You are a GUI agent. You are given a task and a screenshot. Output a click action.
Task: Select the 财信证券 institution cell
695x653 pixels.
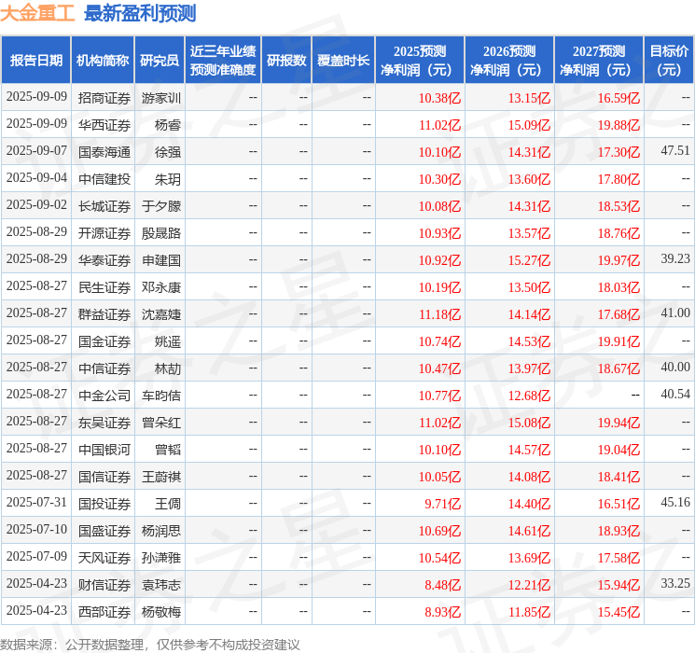[104, 585]
